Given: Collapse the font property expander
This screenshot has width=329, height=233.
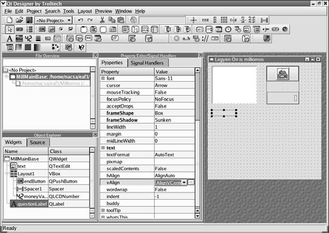Looking at the screenshot, I should coord(103,78).
